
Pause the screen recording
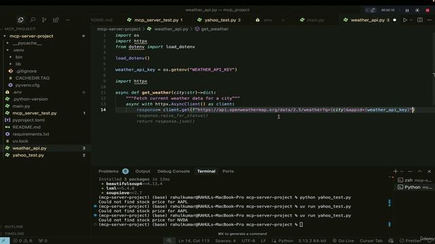tap(407, 10)
